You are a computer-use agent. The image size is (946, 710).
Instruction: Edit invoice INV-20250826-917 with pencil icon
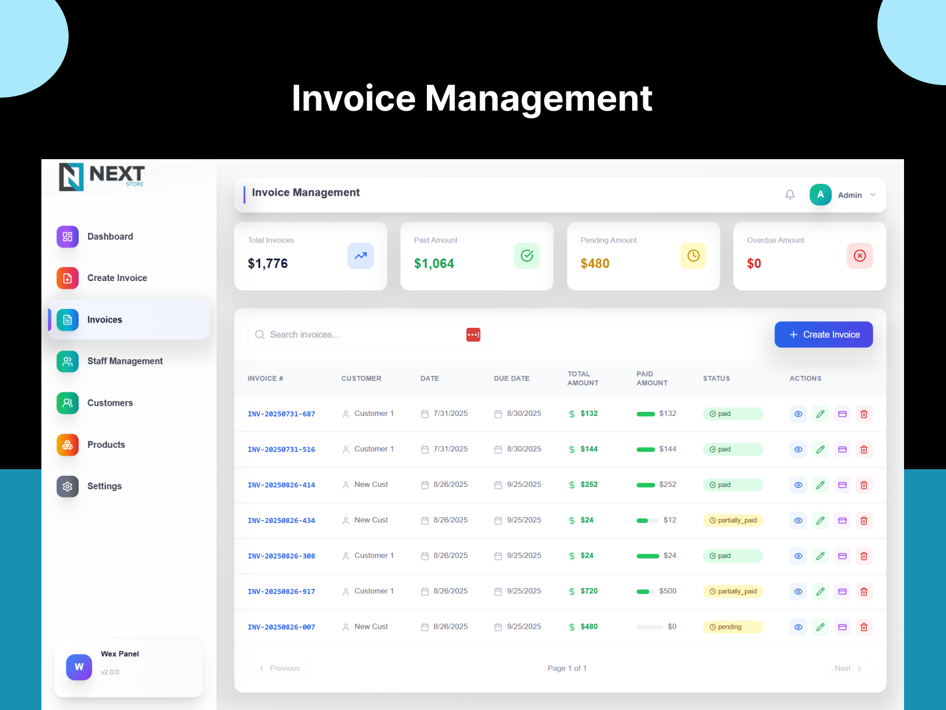820,592
